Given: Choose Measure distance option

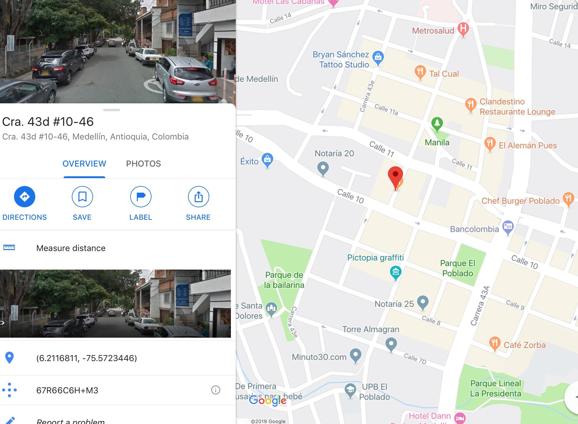Looking at the screenshot, I should tap(118, 248).
